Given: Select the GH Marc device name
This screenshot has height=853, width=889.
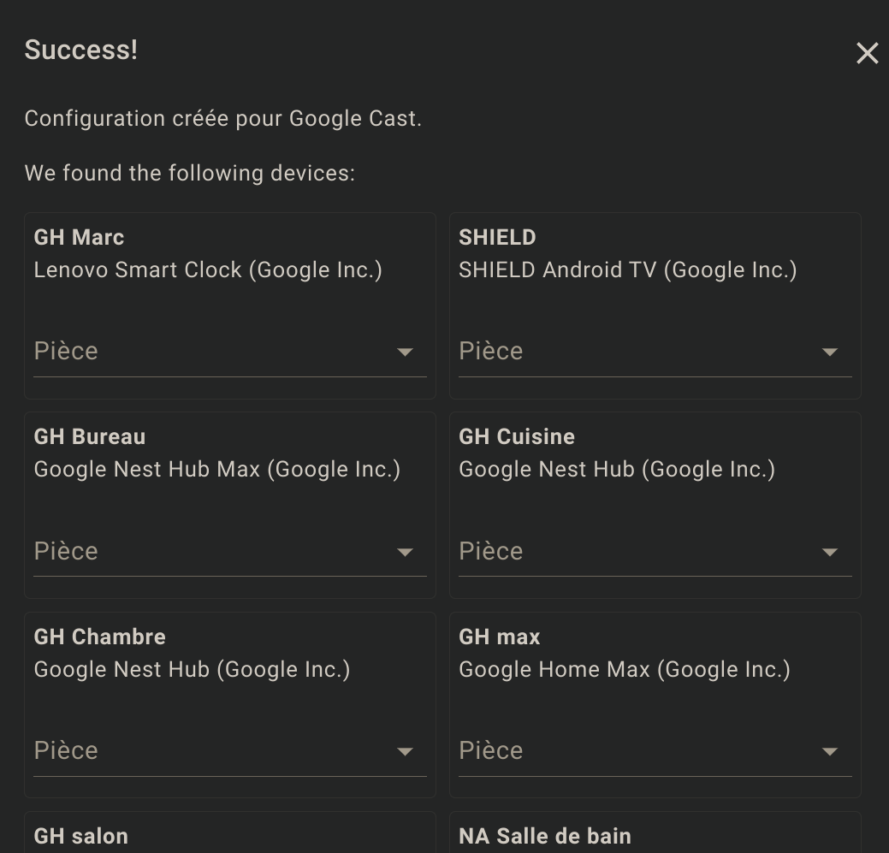Looking at the screenshot, I should (79, 238).
